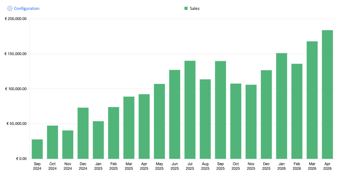Click the Sales legend label

point(195,8)
